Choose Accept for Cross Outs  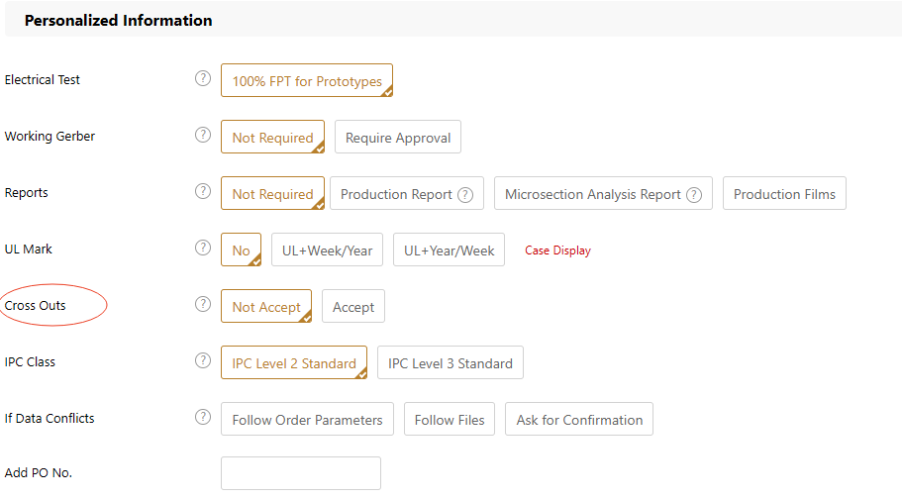pyautogui.click(x=353, y=307)
